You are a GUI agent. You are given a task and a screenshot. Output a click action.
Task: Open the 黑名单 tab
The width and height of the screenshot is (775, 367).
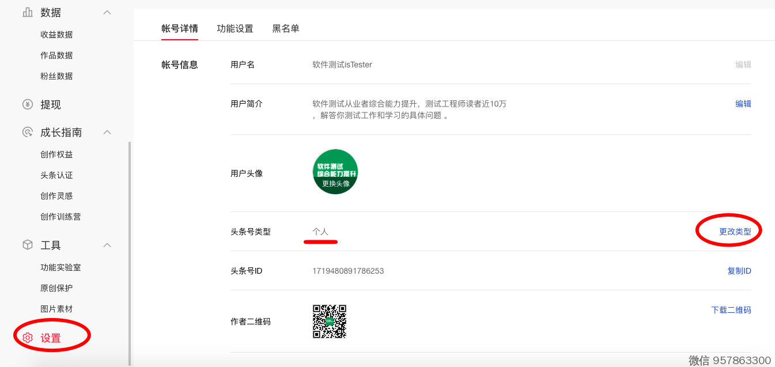(286, 28)
